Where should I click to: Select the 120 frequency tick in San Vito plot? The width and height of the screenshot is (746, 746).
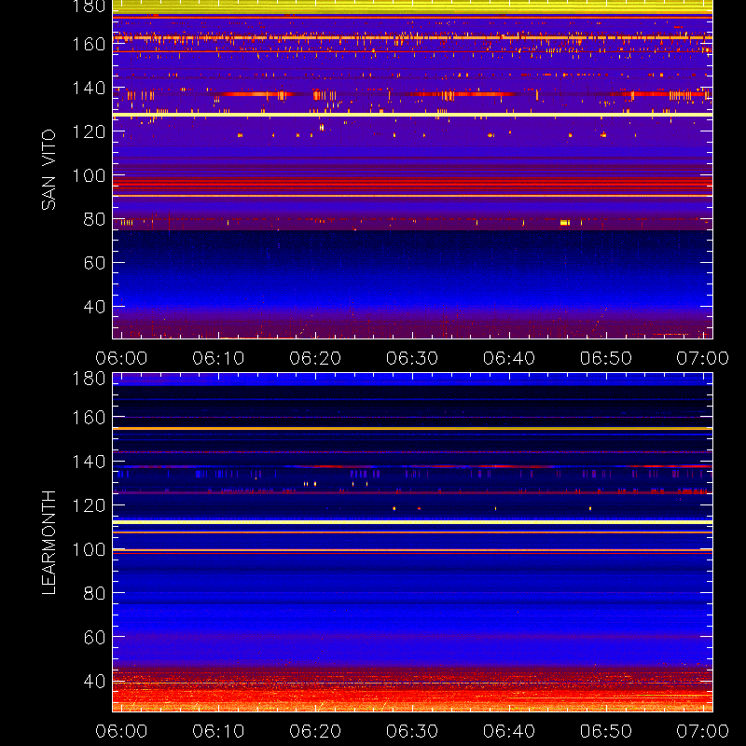(x=89, y=131)
